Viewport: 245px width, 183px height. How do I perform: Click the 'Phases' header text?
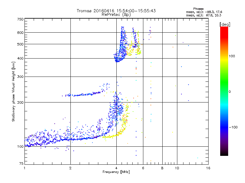pyautogui.click(x=198, y=9)
